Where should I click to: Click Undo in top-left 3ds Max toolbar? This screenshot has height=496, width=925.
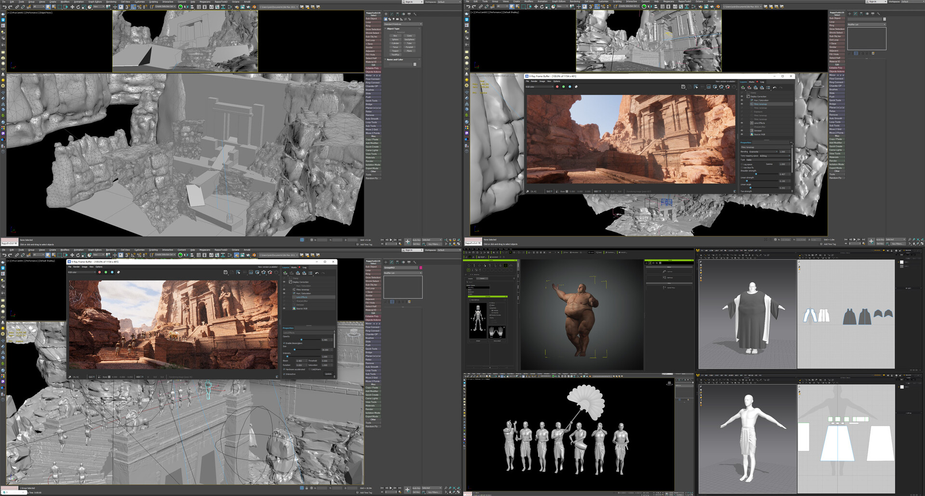point(4,7)
